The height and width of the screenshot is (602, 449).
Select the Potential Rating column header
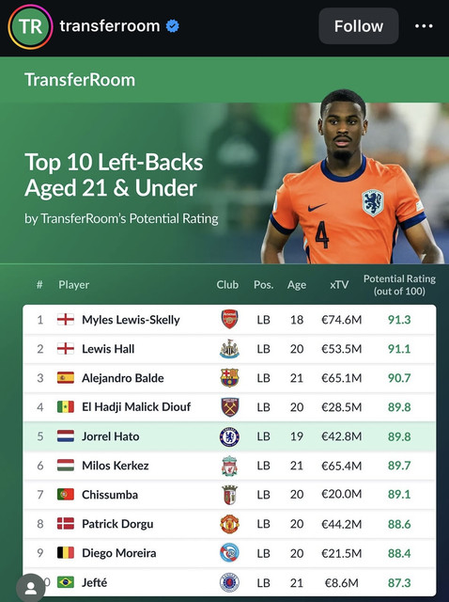click(399, 285)
